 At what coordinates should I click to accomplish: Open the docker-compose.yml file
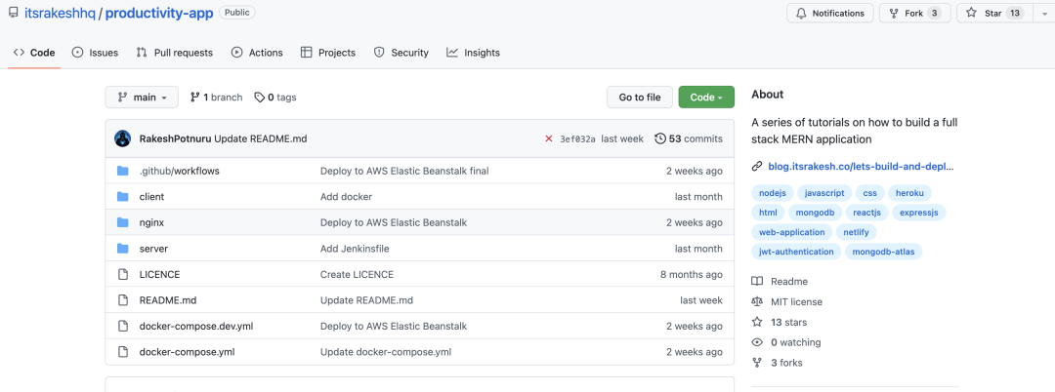187,352
